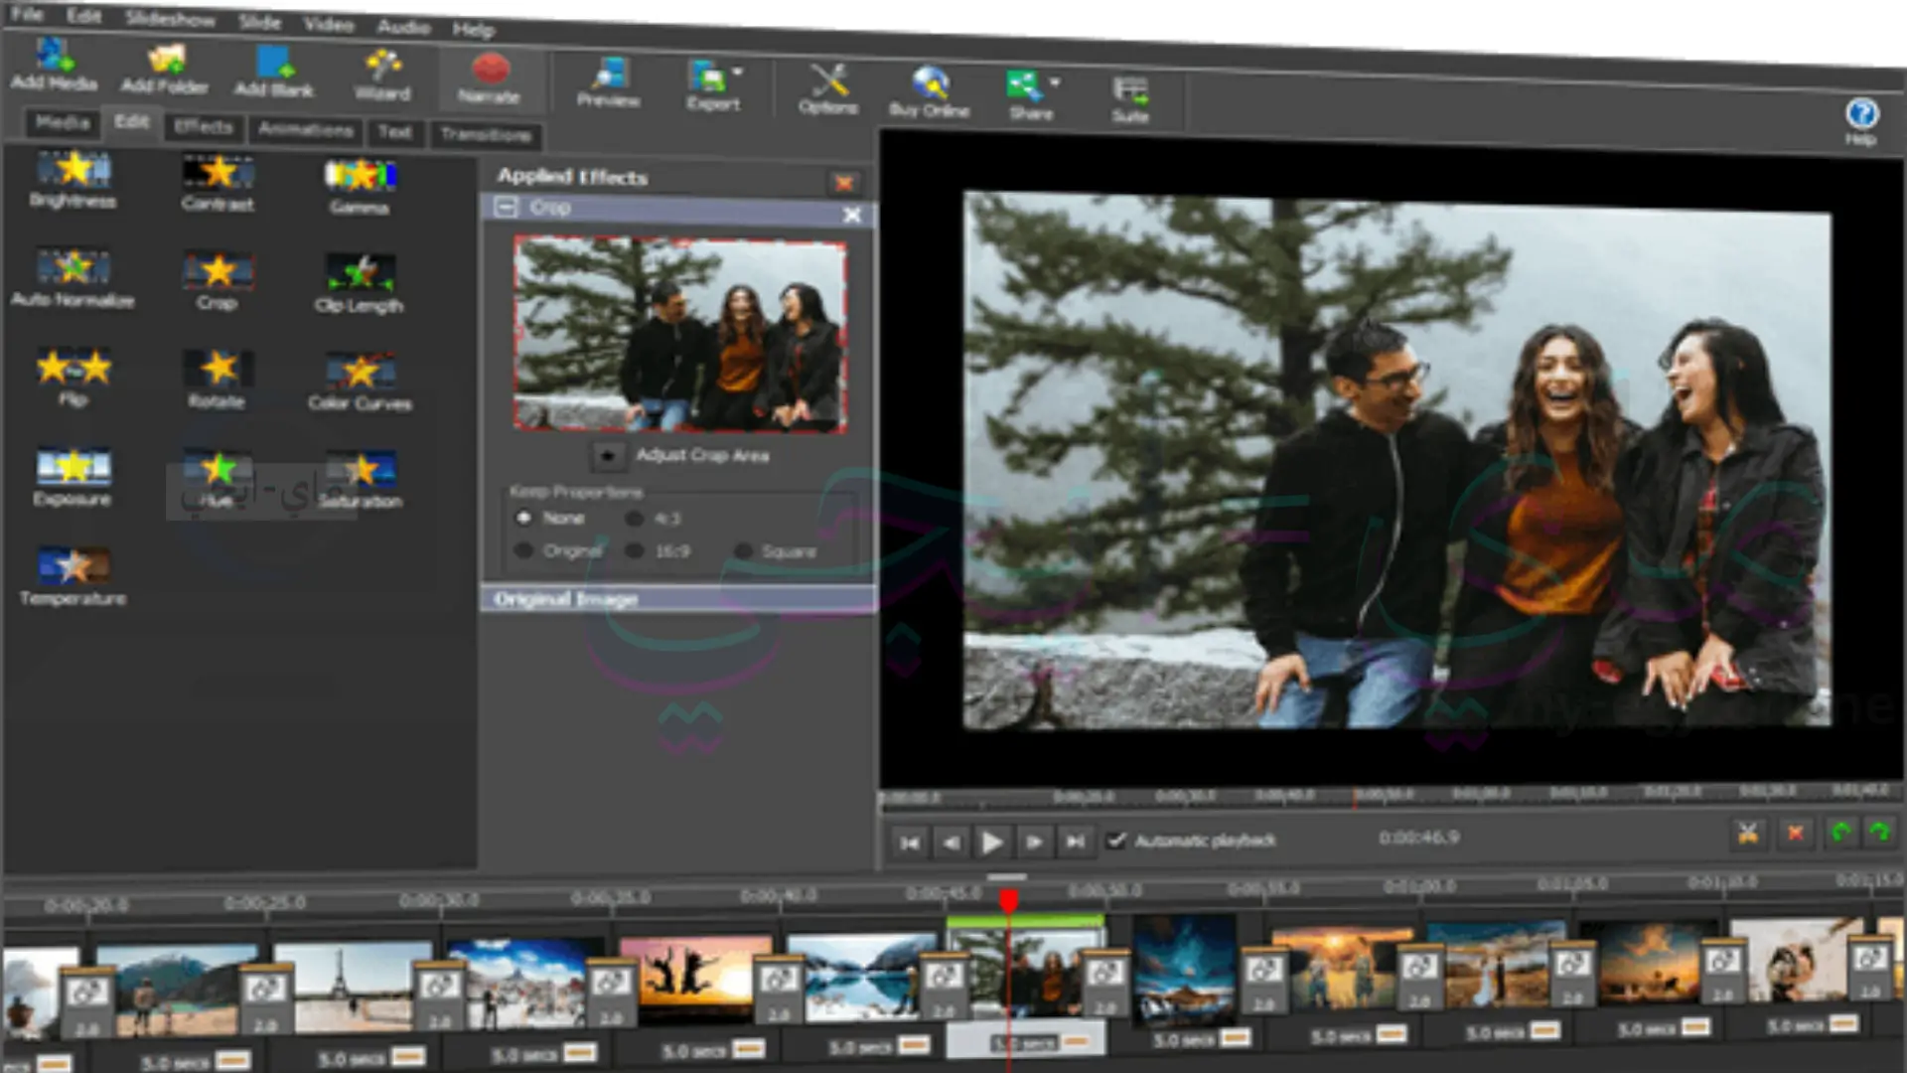Step forward one frame
This screenshot has height=1073, width=1907.
coord(1034,843)
